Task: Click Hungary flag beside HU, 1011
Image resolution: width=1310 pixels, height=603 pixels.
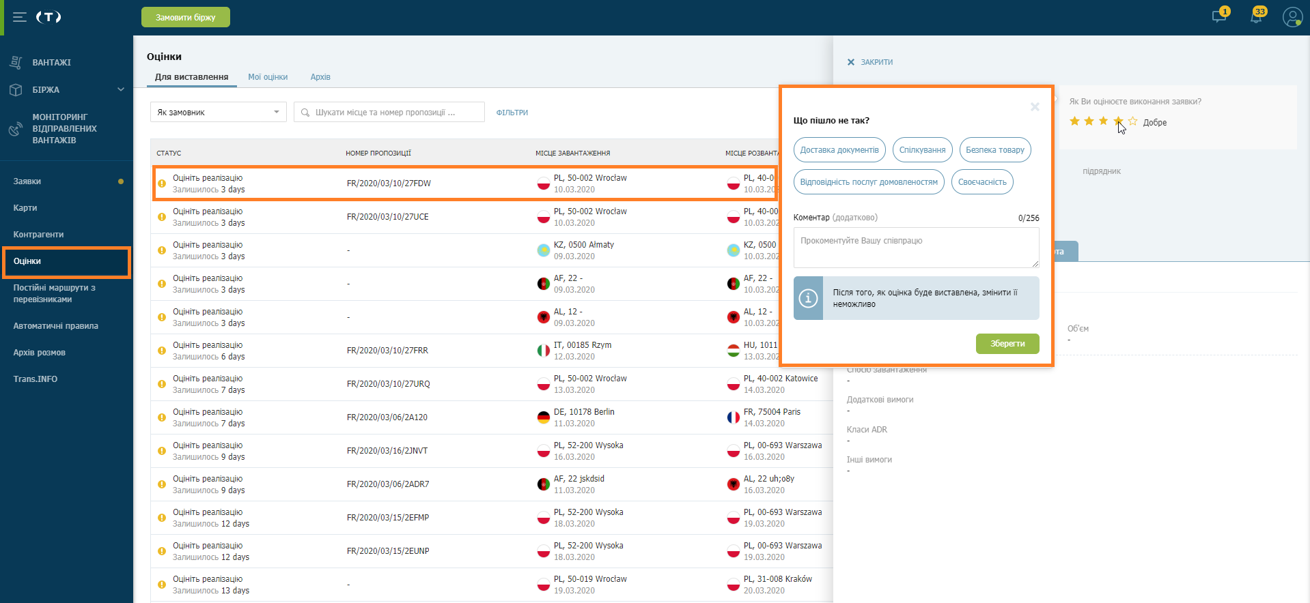Action: pyautogui.click(x=734, y=351)
